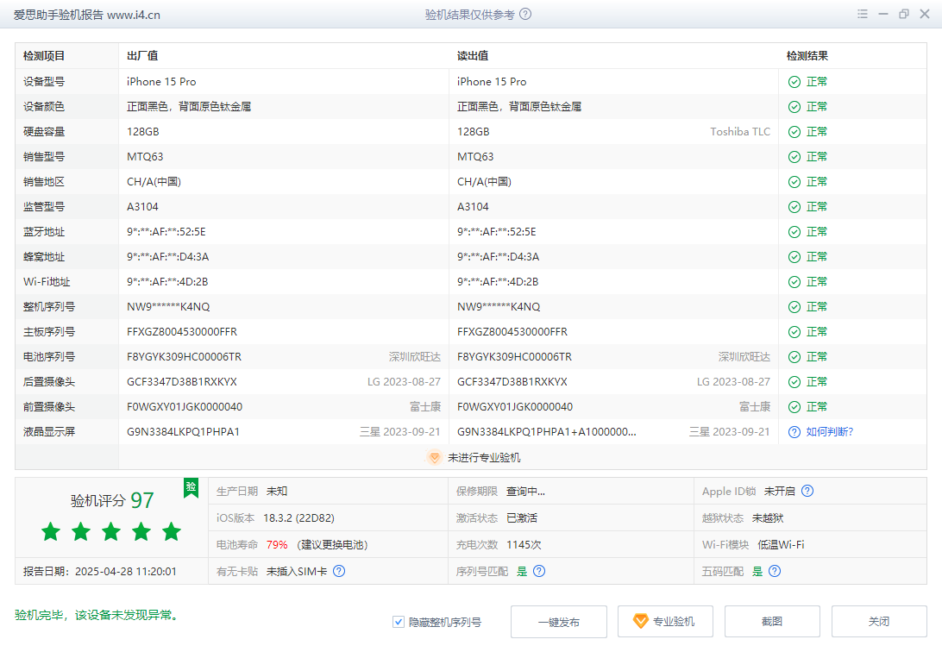Click the charge count 1145次

point(524,544)
